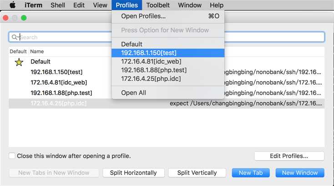Click the Split Vertically button
This screenshot has width=334, height=186.
[x=197, y=173]
